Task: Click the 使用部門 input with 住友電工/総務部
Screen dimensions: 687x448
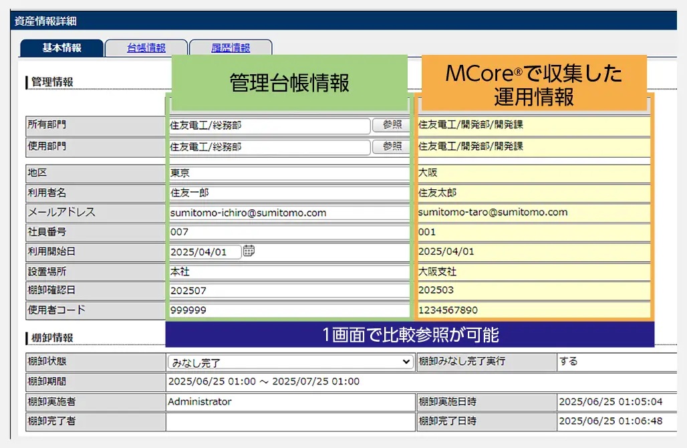Action: tap(269, 147)
